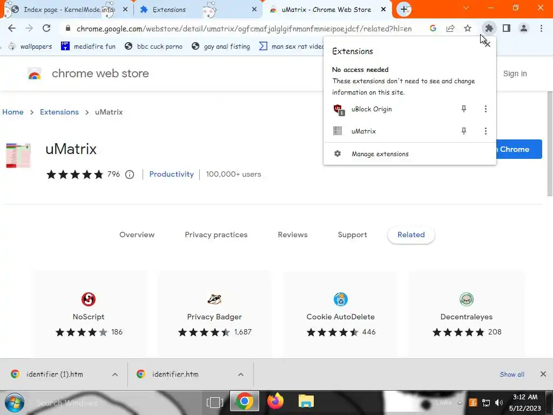The image size is (553, 415).
Task: Reload the current page
Action: pos(46,28)
